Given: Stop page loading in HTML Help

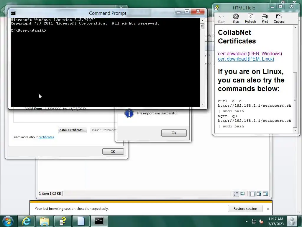Looking at the screenshot, I should (236, 19).
